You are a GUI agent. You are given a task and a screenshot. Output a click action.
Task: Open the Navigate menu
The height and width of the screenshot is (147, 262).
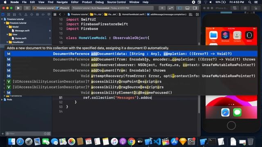(x=62, y=2)
